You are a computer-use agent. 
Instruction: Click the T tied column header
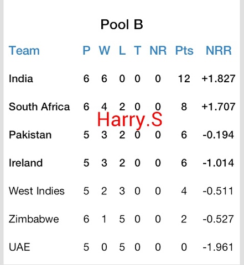point(138,50)
